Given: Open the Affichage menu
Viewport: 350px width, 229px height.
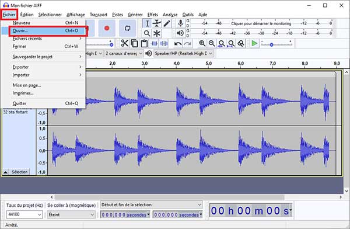Looking at the screenshot, I should (x=76, y=15).
